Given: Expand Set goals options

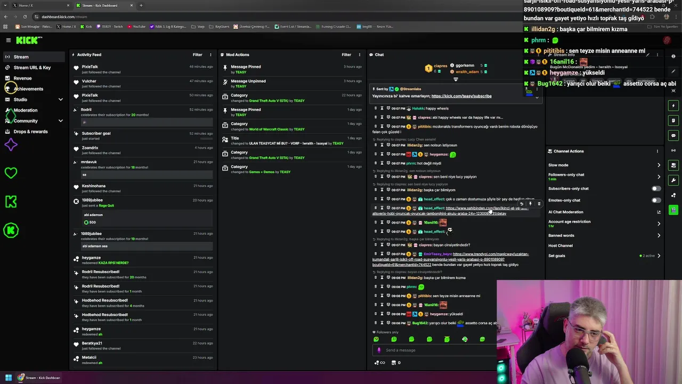Looking at the screenshot, I should [659, 255].
